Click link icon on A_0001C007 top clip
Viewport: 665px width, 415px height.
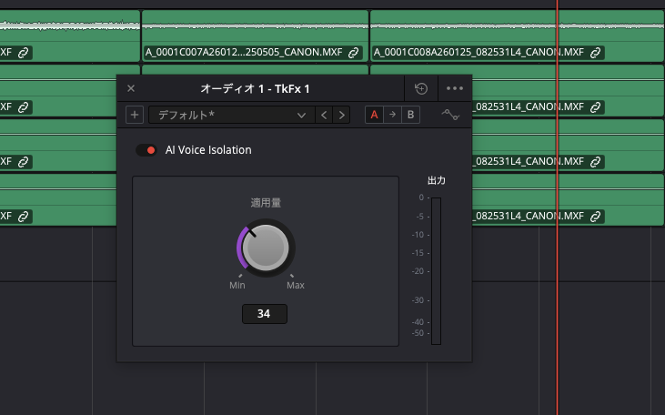tap(354, 53)
